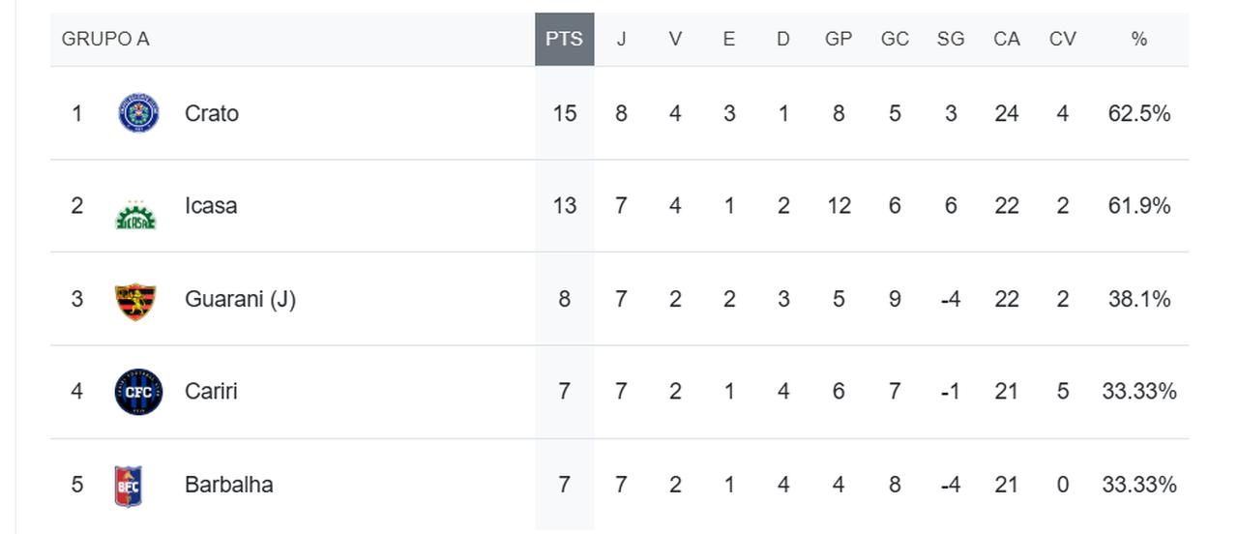Open the Icasa team name link
1238x534 pixels.
click(211, 206)
